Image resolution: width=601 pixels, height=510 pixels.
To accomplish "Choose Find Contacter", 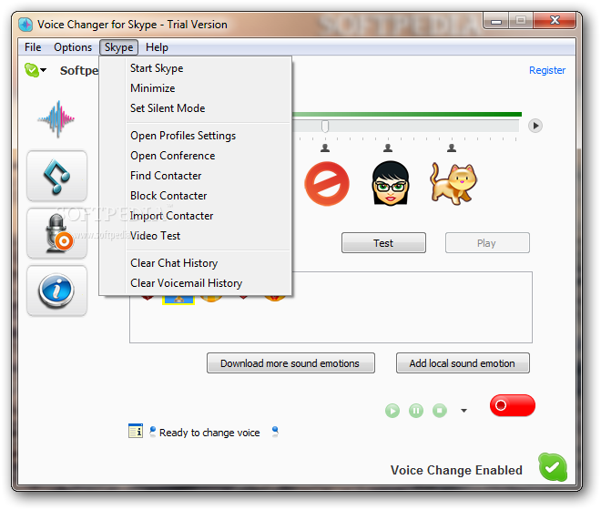I will (x=195, y=176).
